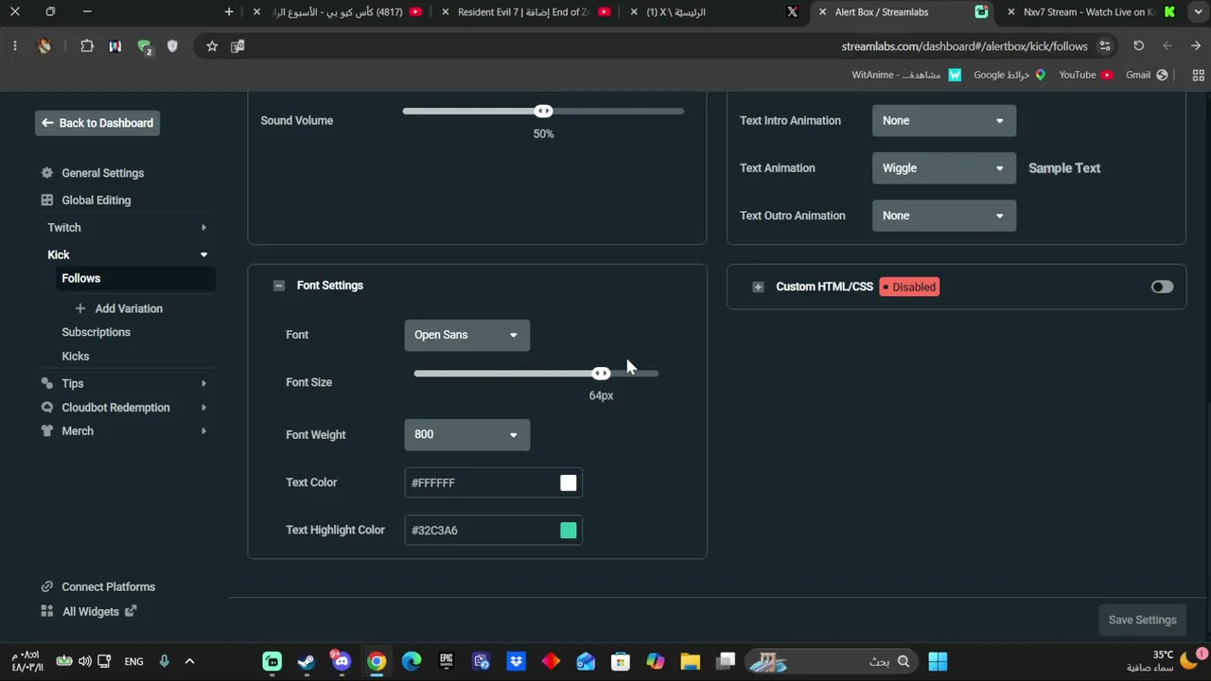The width and height of the screenshot is (1211, 681).
Task: Open the Text Outro Animation dropdown
Action: point(943,216)
